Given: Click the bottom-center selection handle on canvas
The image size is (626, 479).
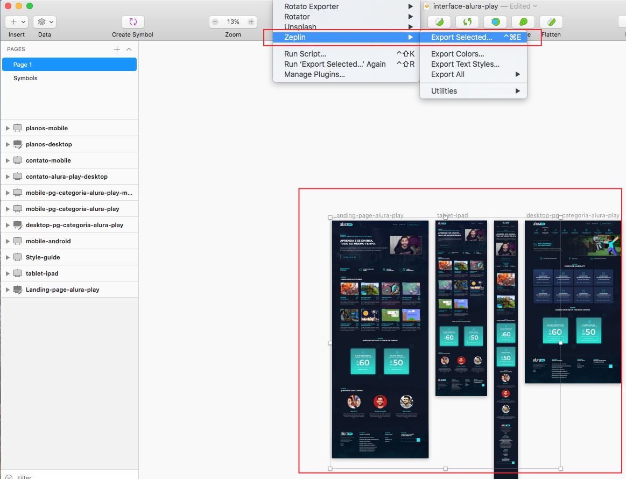Looking at the screenshot, I should [x=446, y=469].
